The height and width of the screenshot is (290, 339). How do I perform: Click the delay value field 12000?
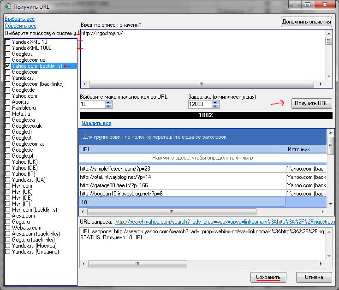coord(200,104)
